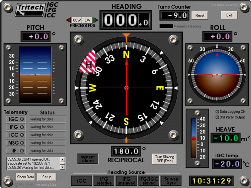Image resolution: width=251 pixels, height=188 pixels.
Task: Click the iGC telemetry indicator LED
Action: pyautogui.click(x=22, y=119)
